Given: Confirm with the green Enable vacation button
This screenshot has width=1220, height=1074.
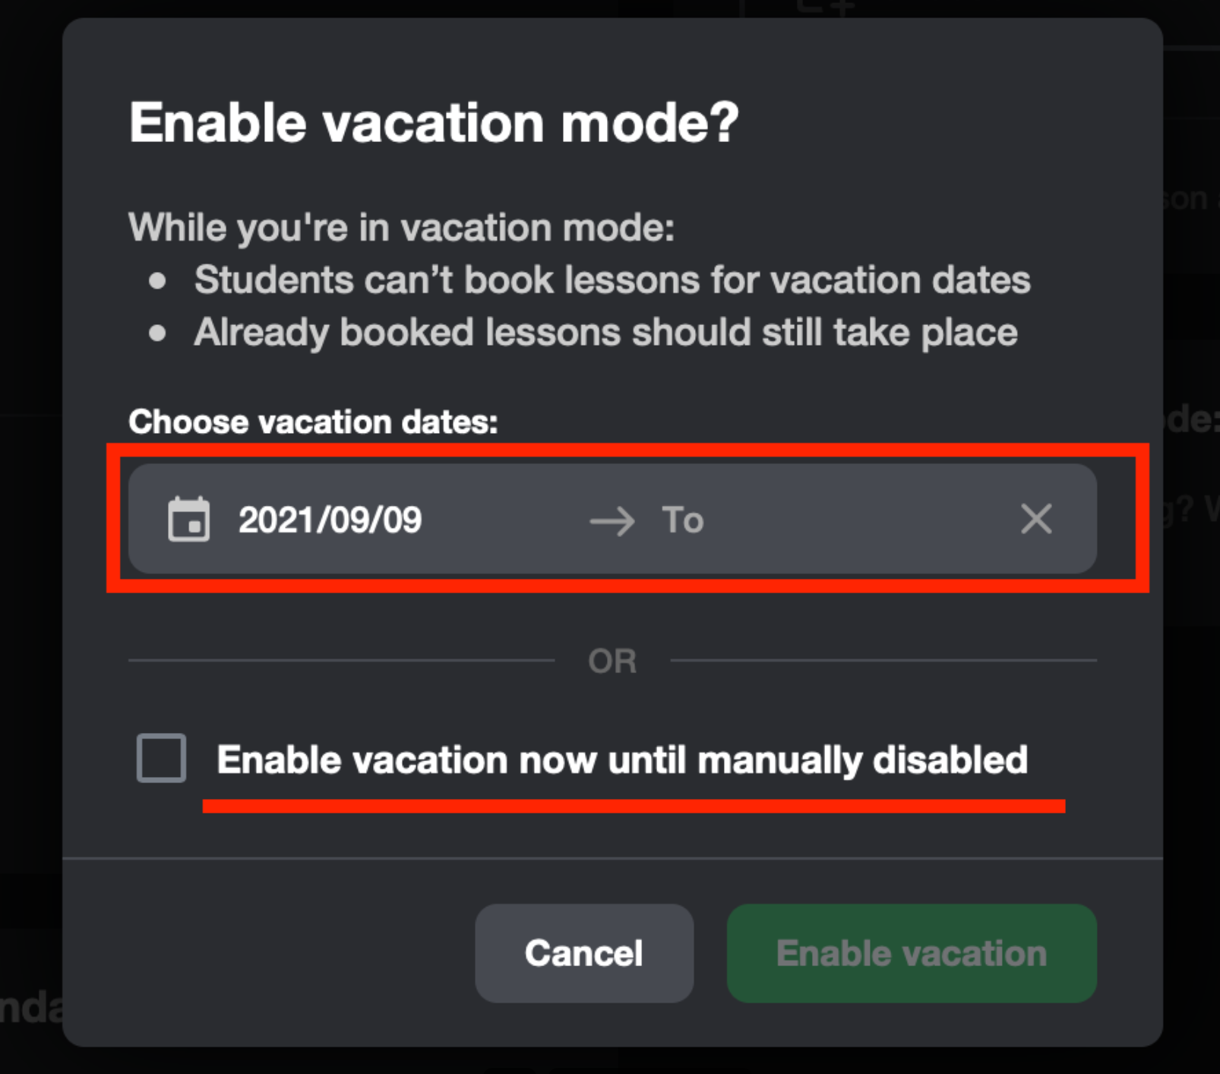Looking at the screenshot, I should click(x=911, y=953).
